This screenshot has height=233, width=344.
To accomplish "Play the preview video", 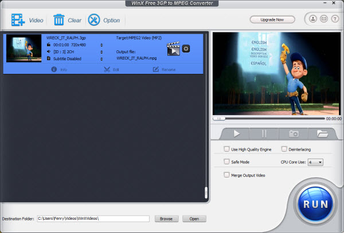I will coord(236,133).
